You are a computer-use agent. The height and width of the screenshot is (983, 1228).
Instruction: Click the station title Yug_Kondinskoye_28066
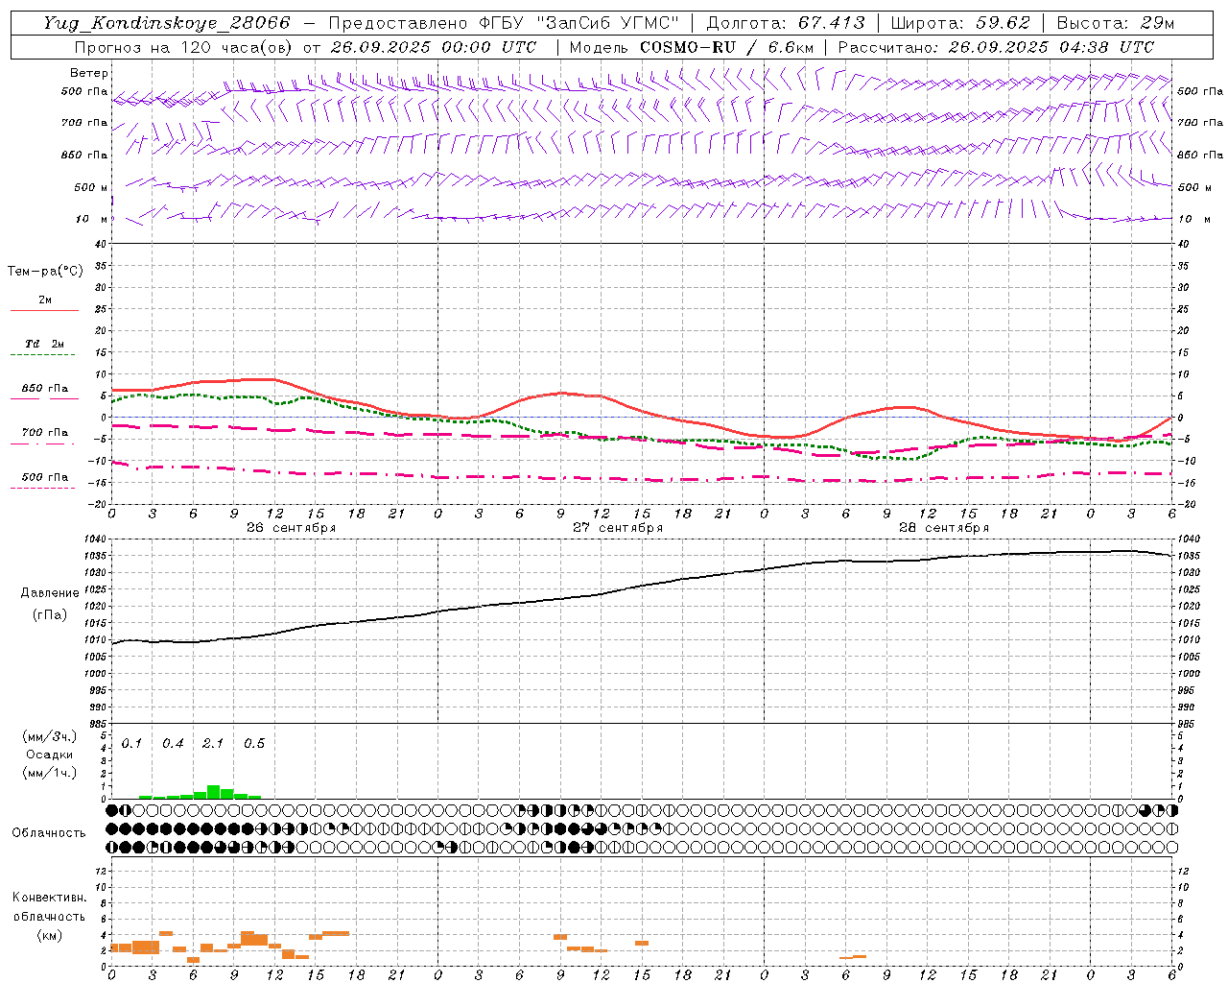click(x=167, y=23)
